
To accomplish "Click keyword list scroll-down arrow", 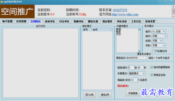I will (x=139, y=51).
